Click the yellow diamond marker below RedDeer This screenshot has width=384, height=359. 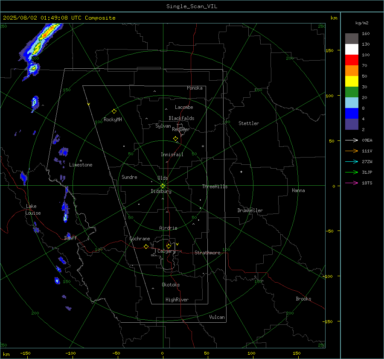176,139
